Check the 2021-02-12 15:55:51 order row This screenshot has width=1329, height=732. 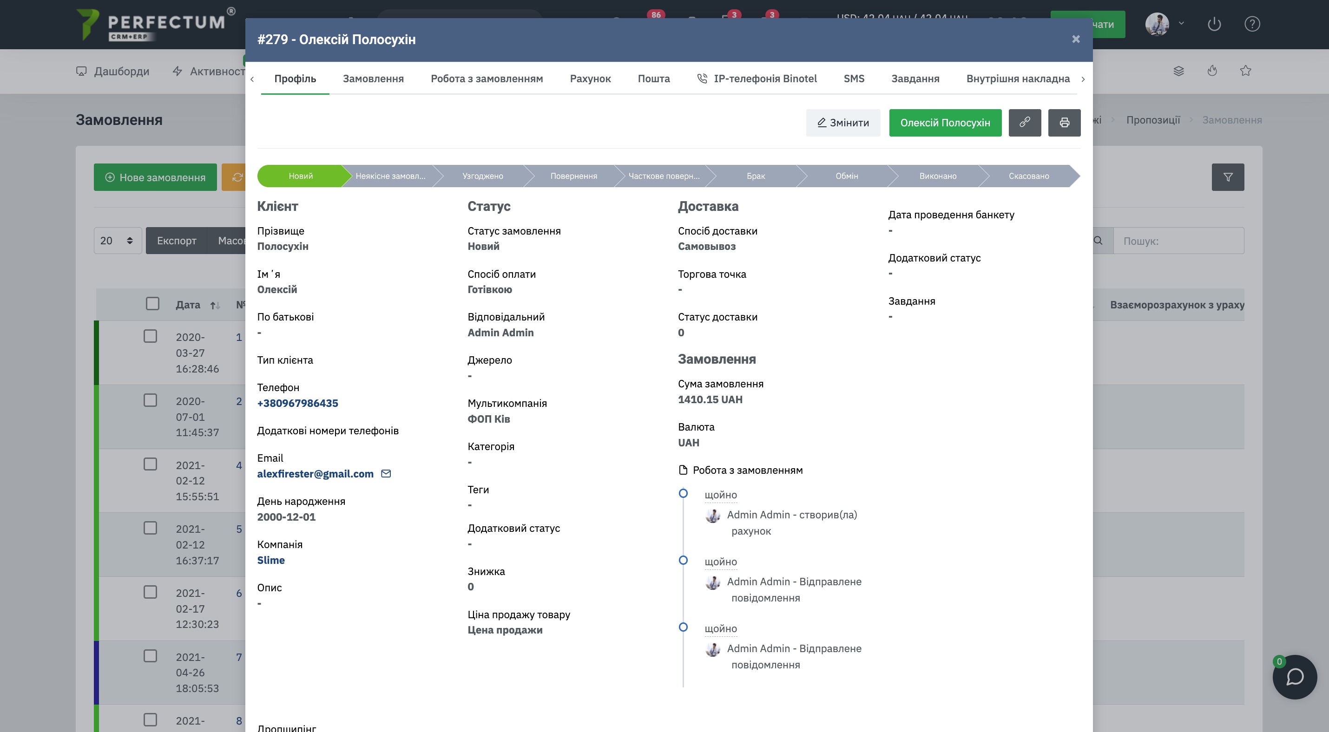pos(150,464)
